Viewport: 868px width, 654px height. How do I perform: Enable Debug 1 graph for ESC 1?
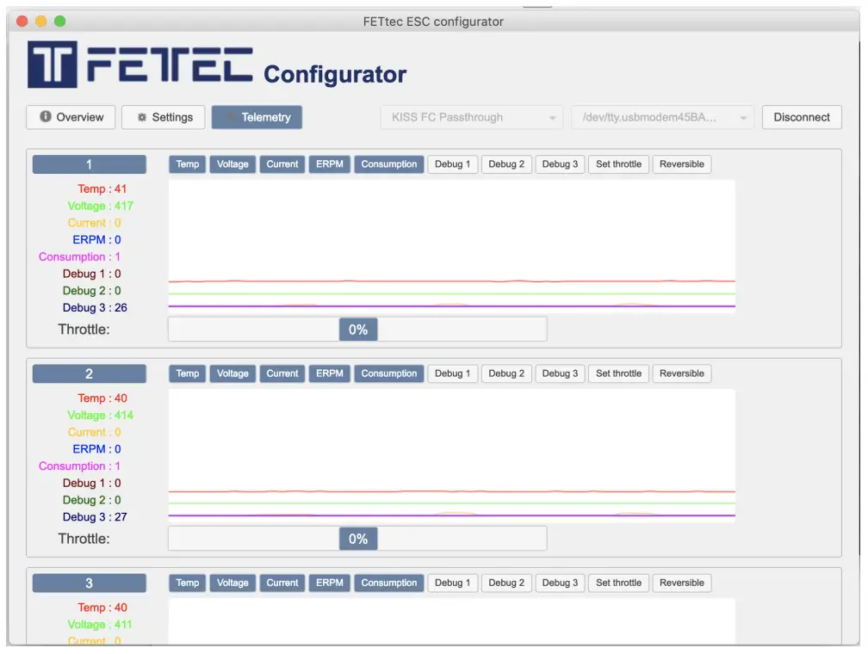click(x=452, y=164)
